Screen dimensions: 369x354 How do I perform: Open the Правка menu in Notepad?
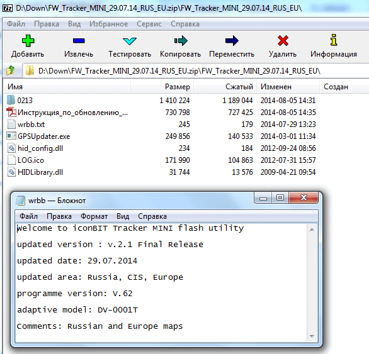59,216
